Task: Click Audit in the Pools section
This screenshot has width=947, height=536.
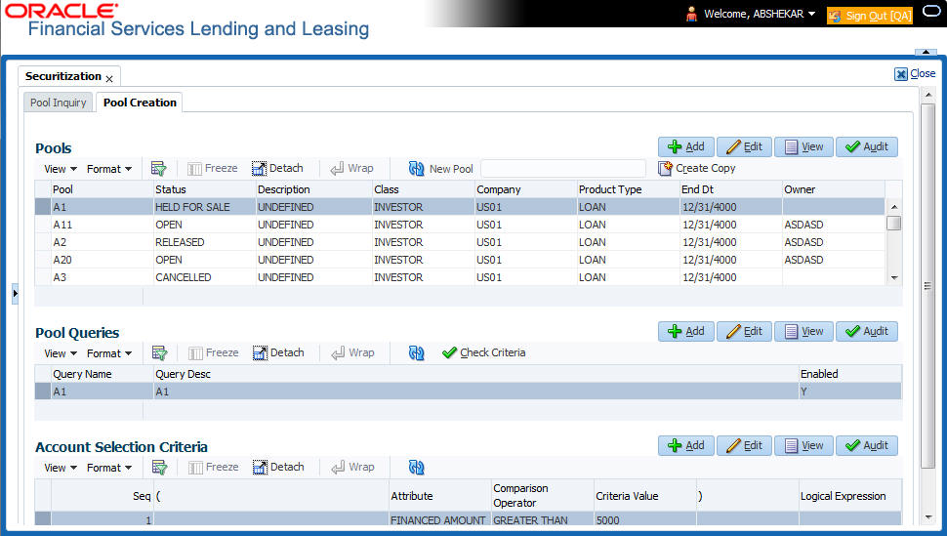Action: coord(867,146)
